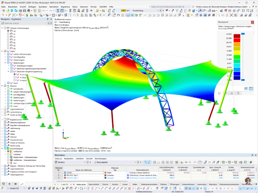
Task: Click the Redo arrow icon
Action: click(x=51, y=11)
